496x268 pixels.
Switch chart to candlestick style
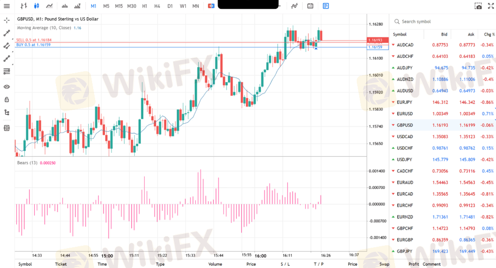(36, 6)
